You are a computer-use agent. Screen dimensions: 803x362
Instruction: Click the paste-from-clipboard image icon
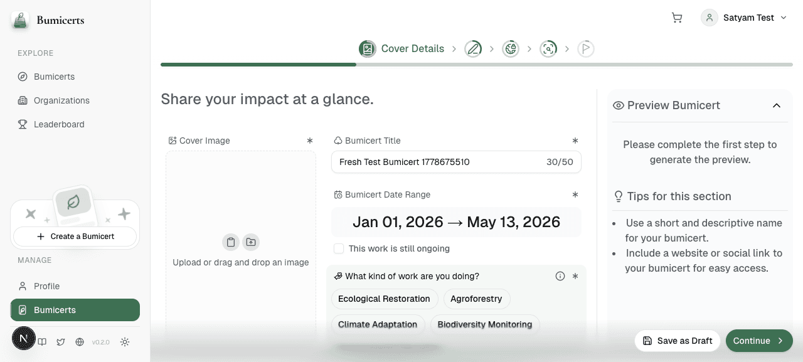pyautogui.click(x=231, y=242)
